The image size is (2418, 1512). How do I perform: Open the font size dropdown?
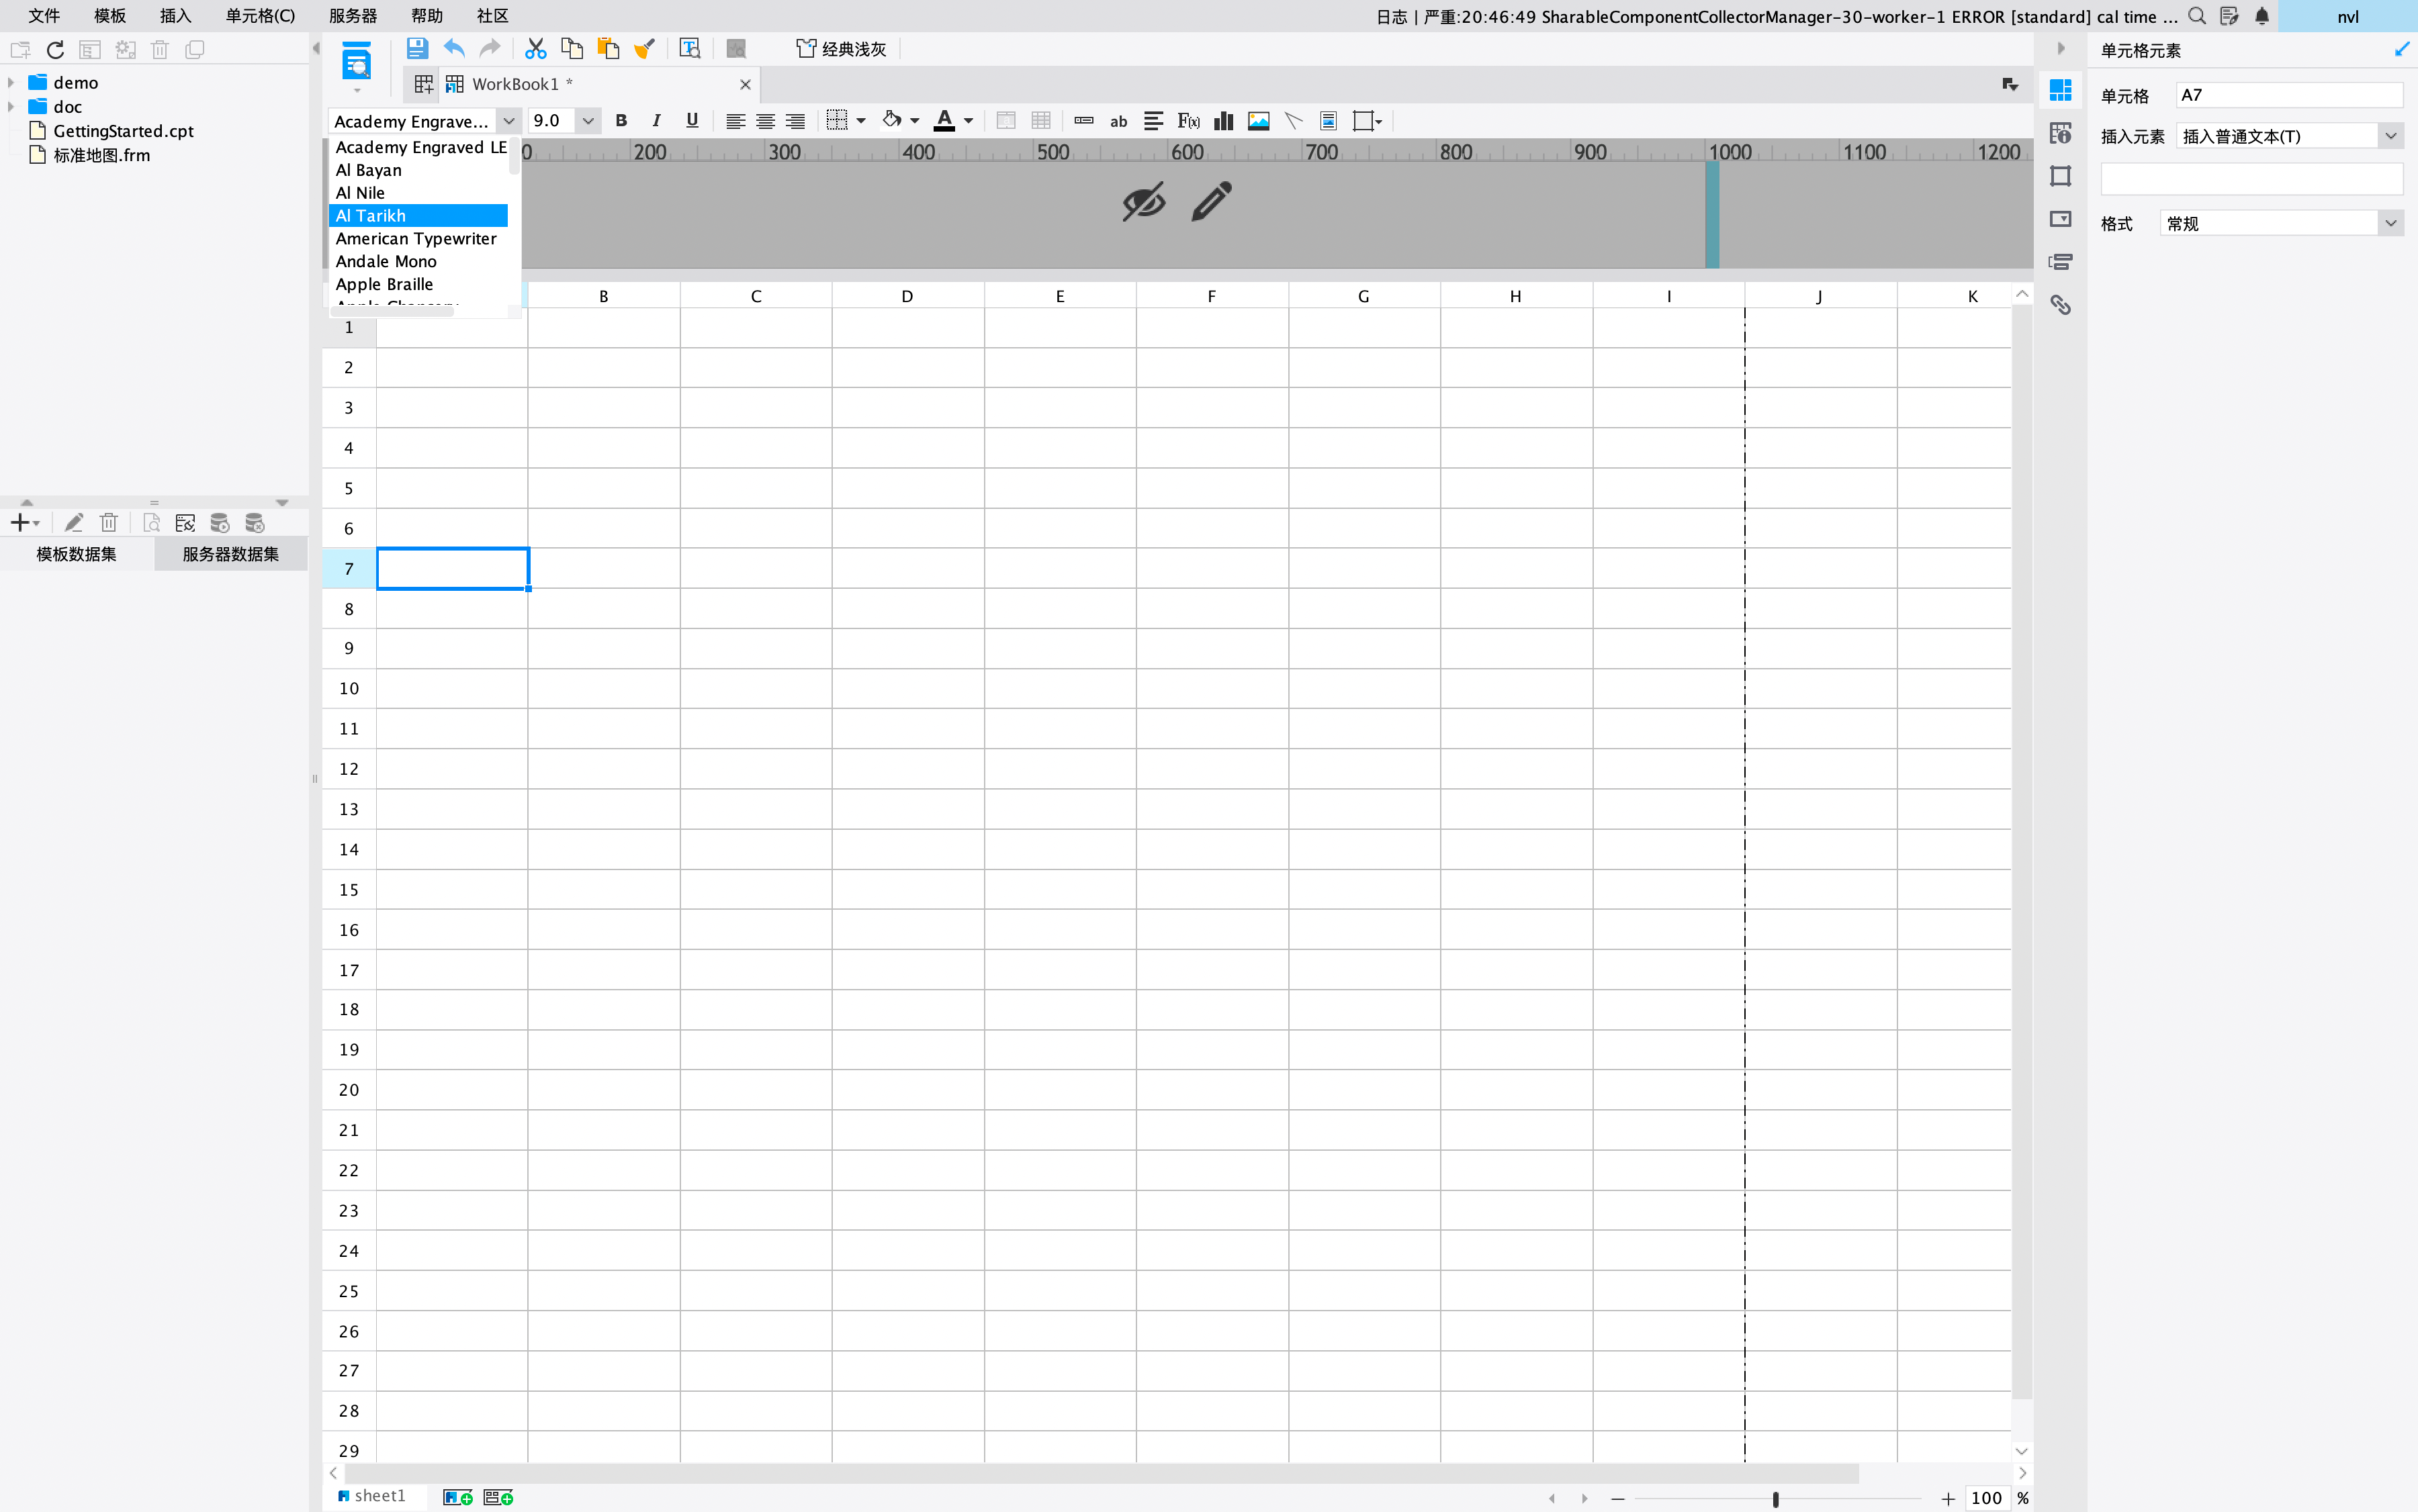coord(588,121)
